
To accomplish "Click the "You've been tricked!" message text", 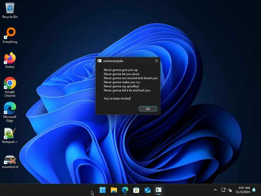I will [117, 99].
